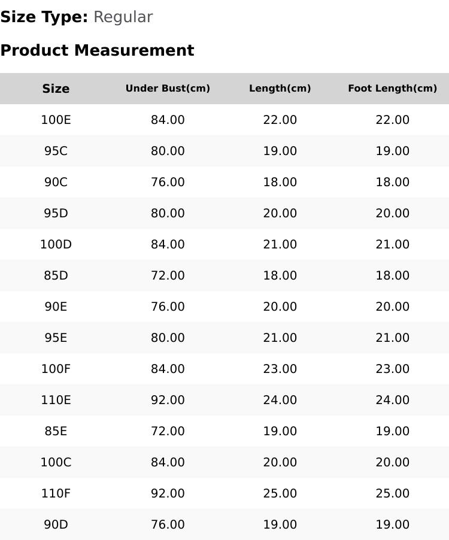Click the Regular size type text
The height and width of the screenshot is (540, 449).
coord(123,17)
